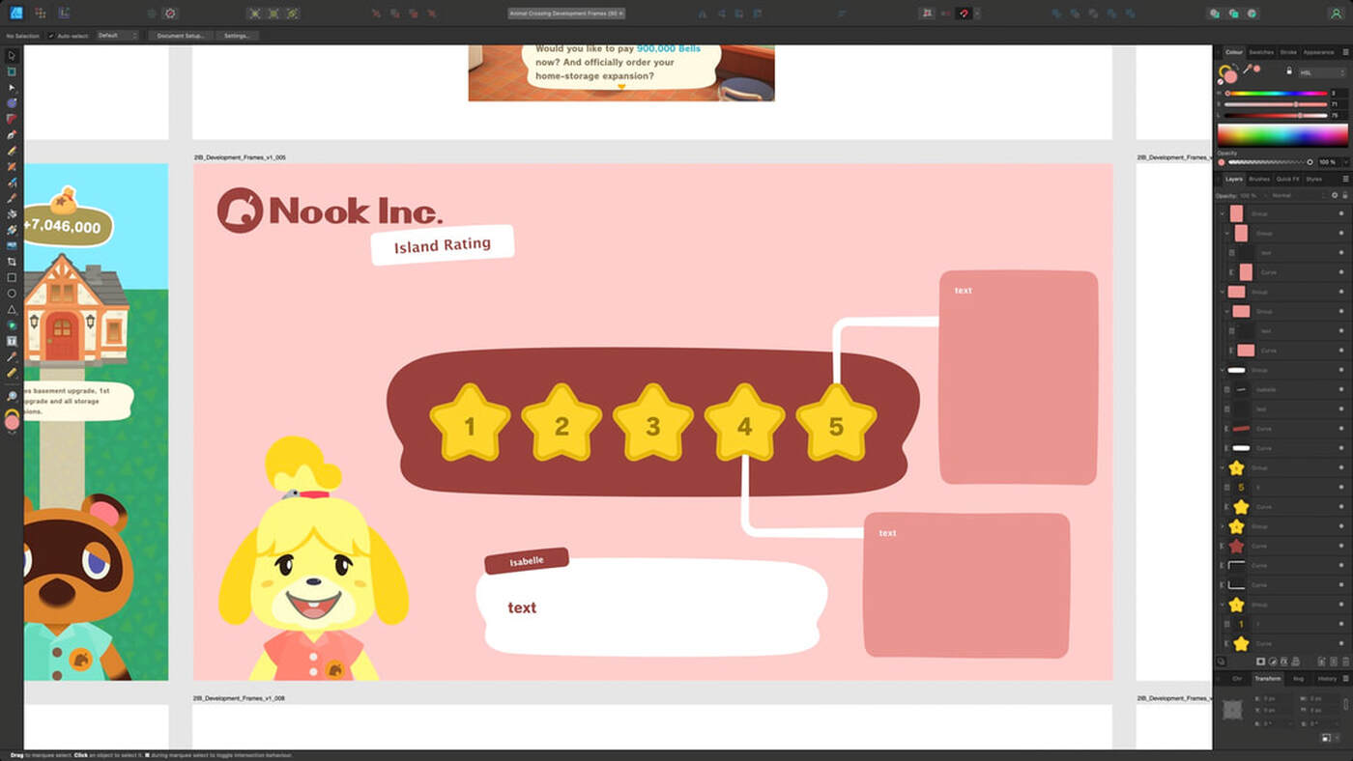The image size is (1353, 761).
Task: Toggle the lock icon in the Colour panel
Action: point(1288,71)
